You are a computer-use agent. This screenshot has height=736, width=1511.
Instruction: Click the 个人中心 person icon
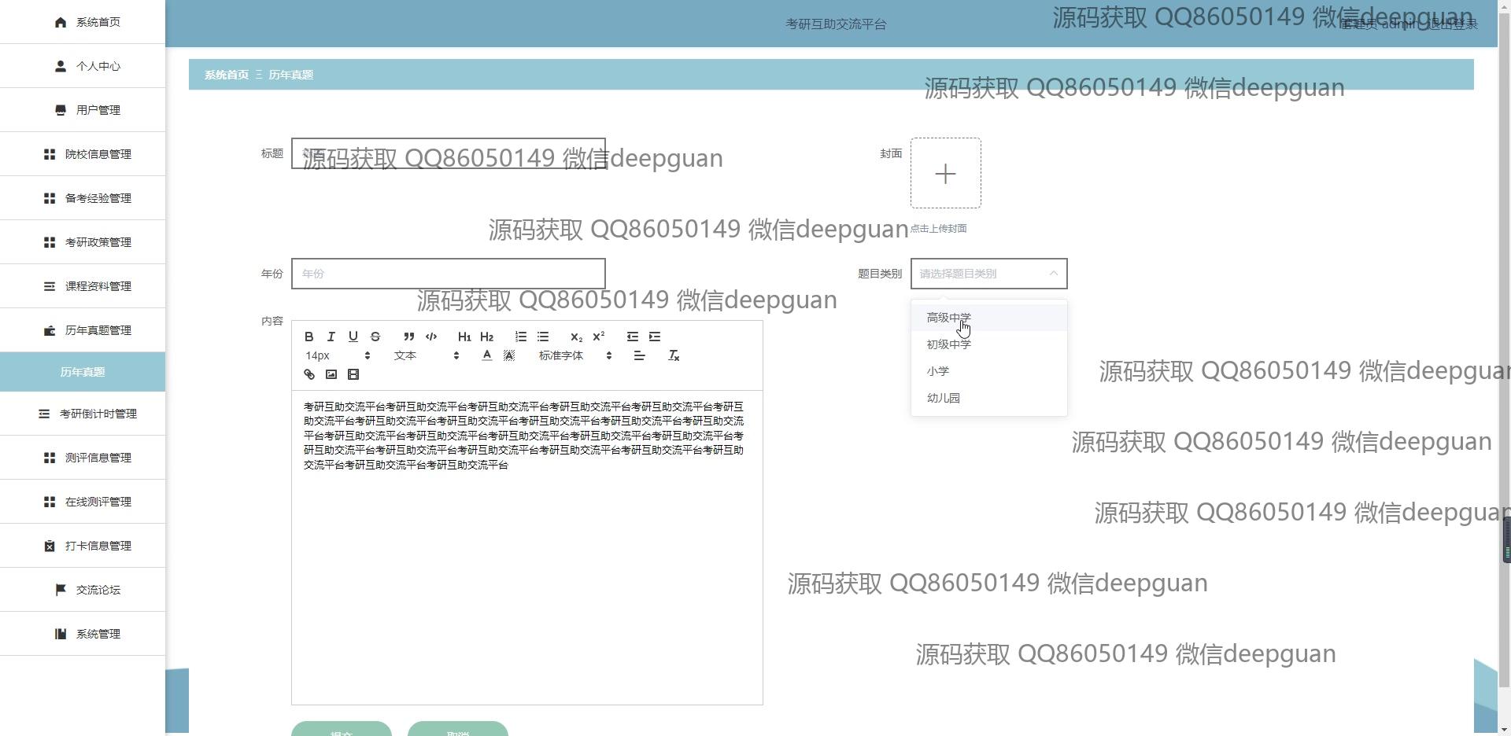click(x=61, y=66)
